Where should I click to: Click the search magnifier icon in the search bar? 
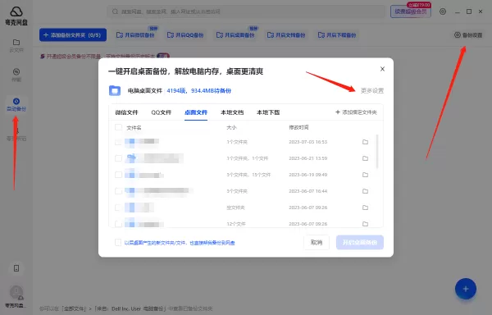[x=115, y=11]
